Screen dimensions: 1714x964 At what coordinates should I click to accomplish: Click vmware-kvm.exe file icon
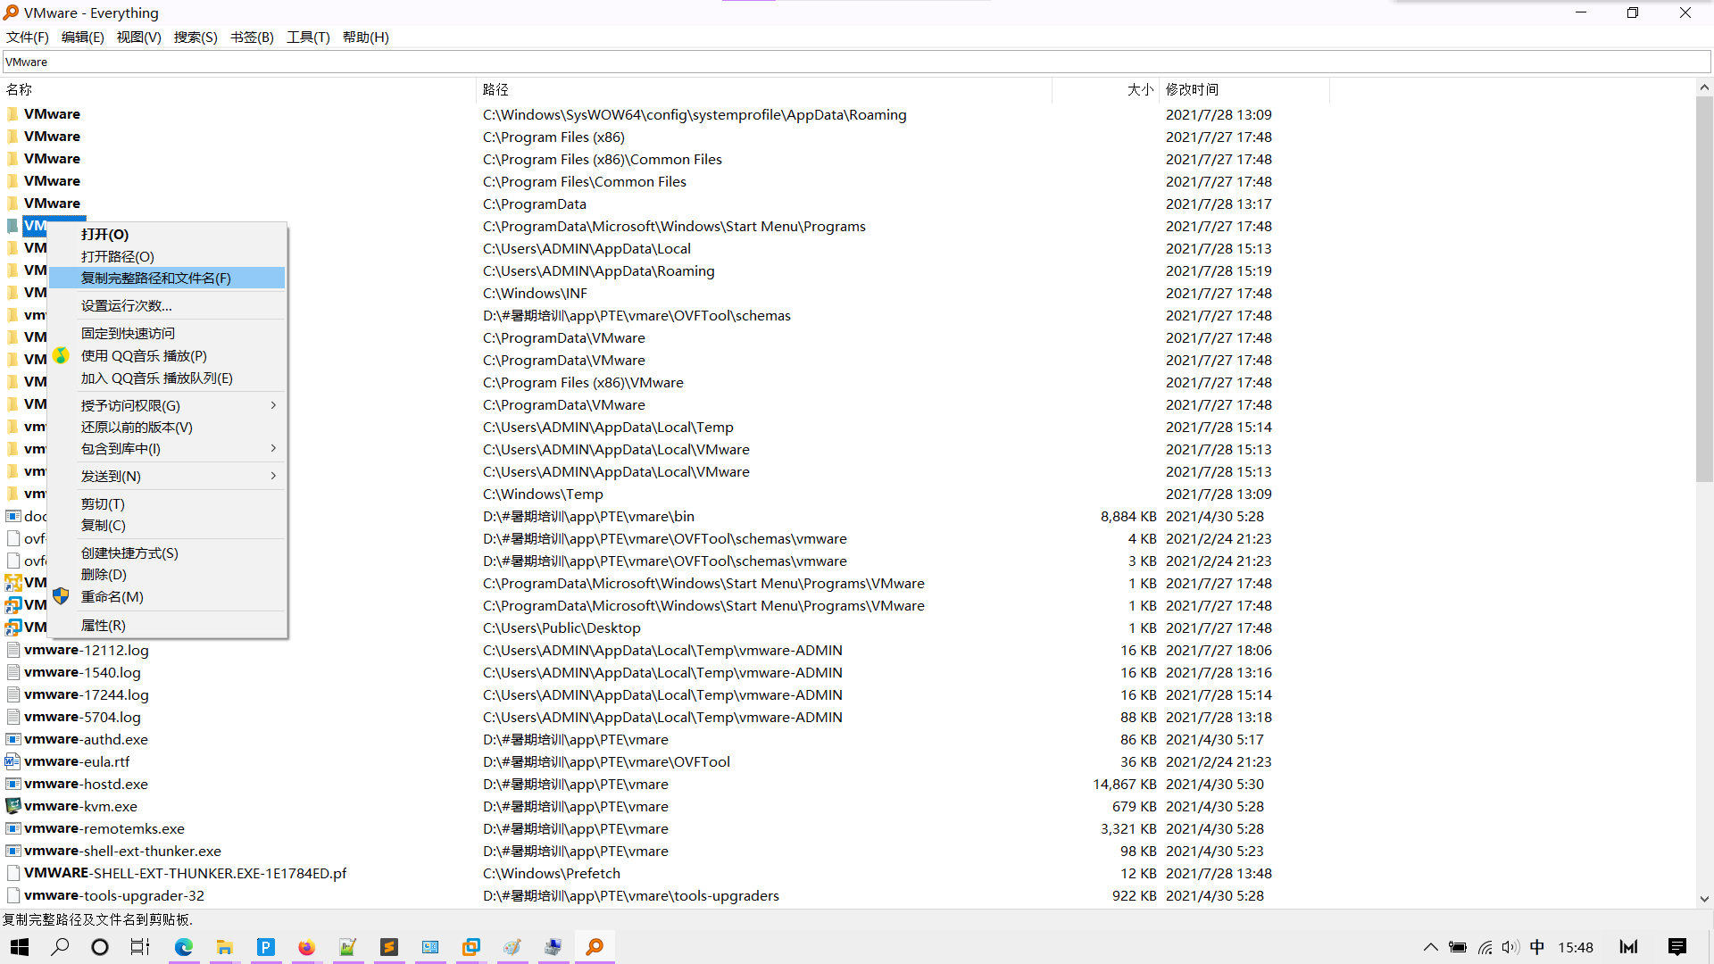[x=13, y=806]
